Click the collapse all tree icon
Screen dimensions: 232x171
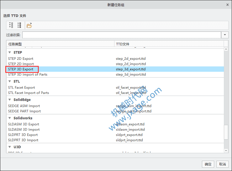click(x=19, y=25)
